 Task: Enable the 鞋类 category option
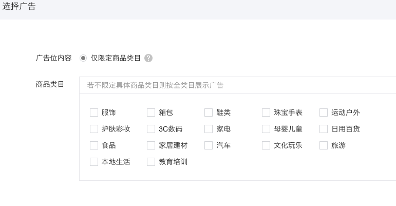[x=209, y=113]
